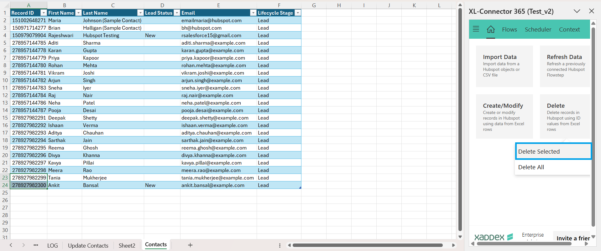The width and height of the screenshot is (601, 251).
Task: Click the Import Data card
Action: coord(504,66)
